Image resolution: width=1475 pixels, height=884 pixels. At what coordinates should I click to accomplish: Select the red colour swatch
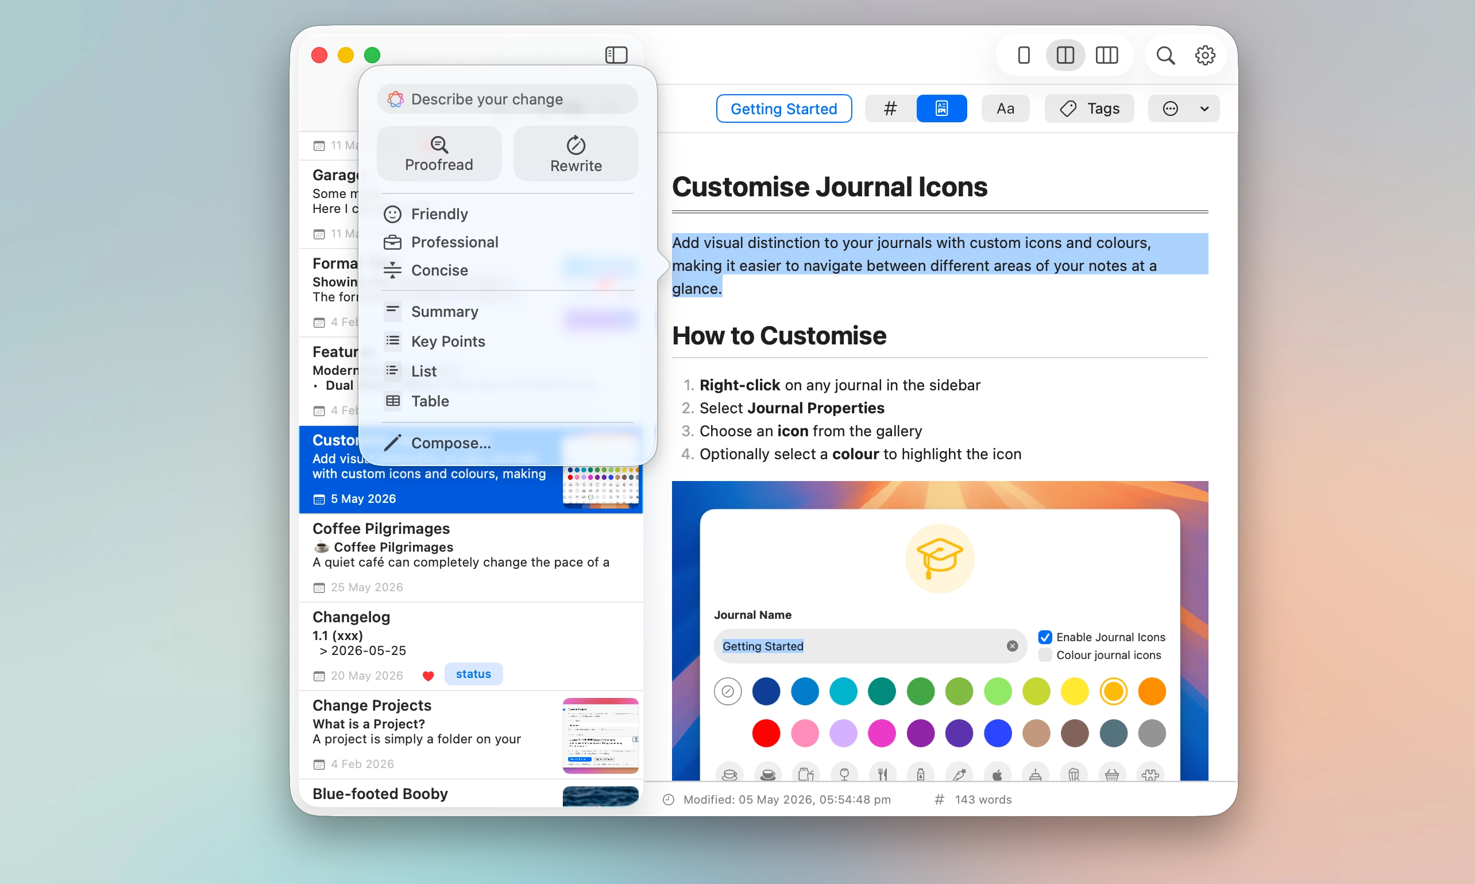[x=766, y=732]
